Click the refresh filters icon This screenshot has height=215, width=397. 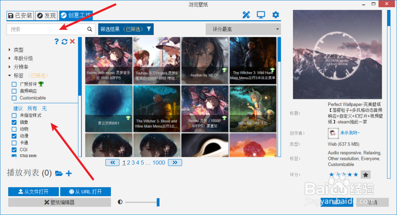coord(64,41)
